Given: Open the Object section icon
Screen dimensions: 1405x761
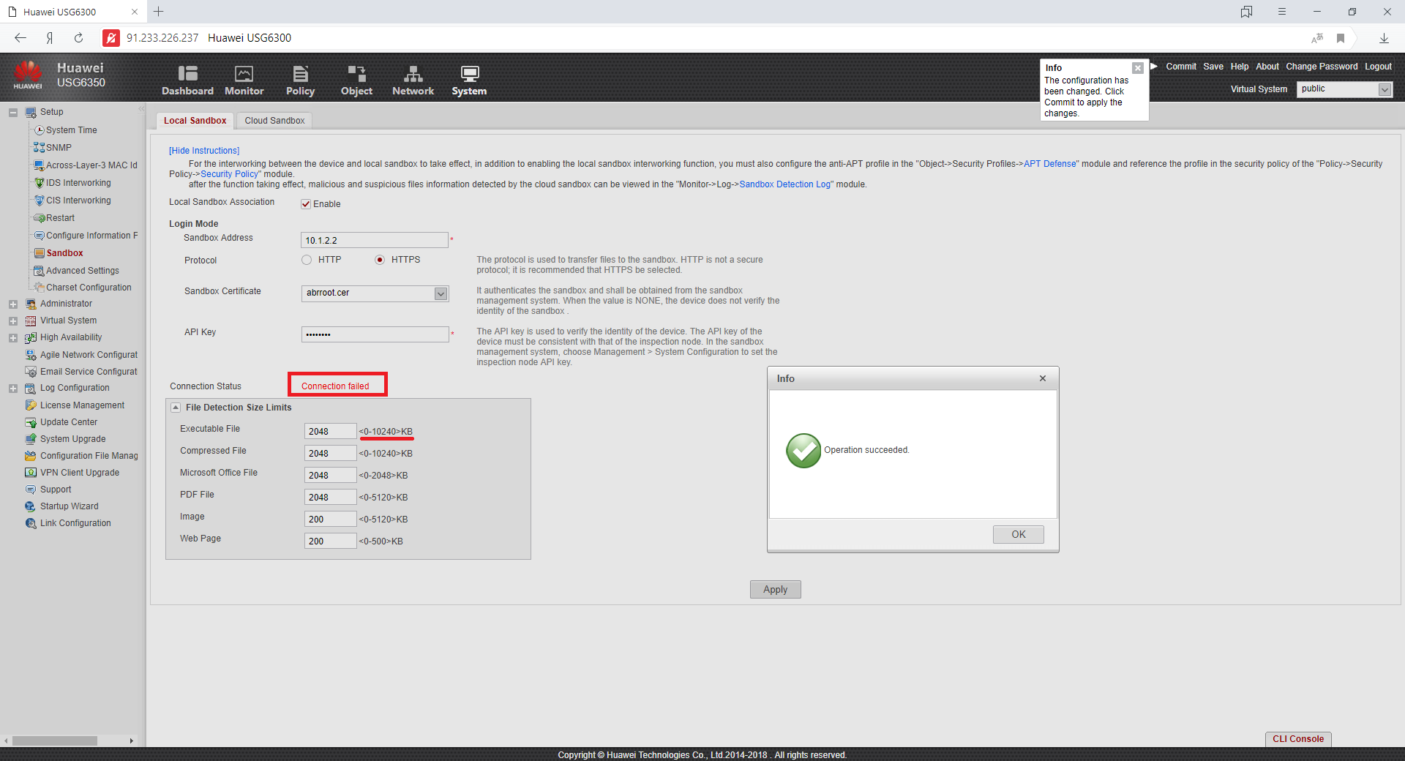Looking at the screenshot, I should 356,73.
